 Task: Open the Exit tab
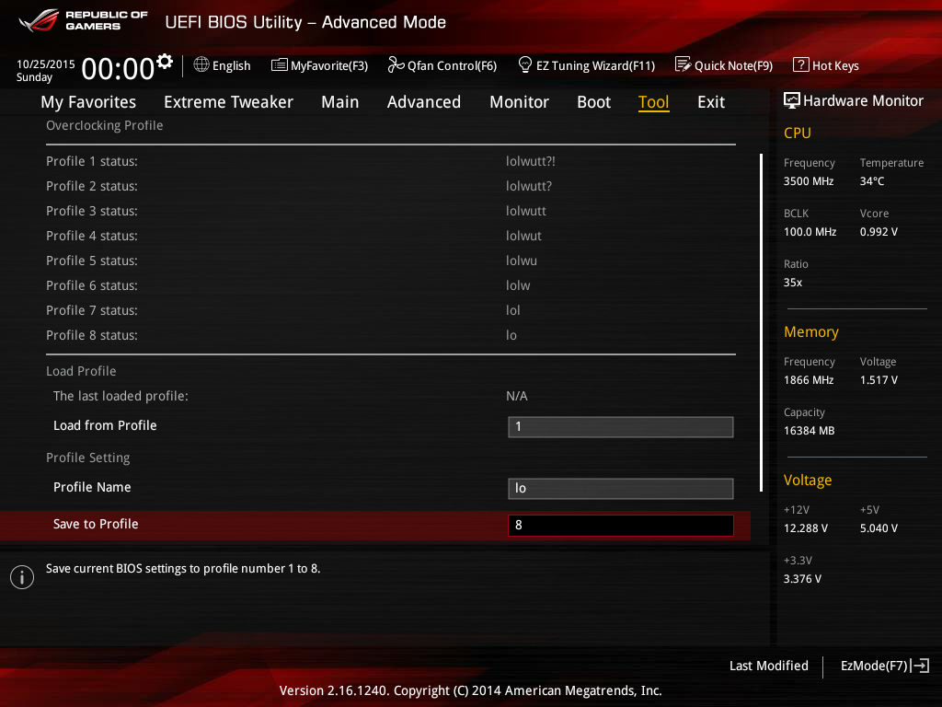click(x=711, y=102)
